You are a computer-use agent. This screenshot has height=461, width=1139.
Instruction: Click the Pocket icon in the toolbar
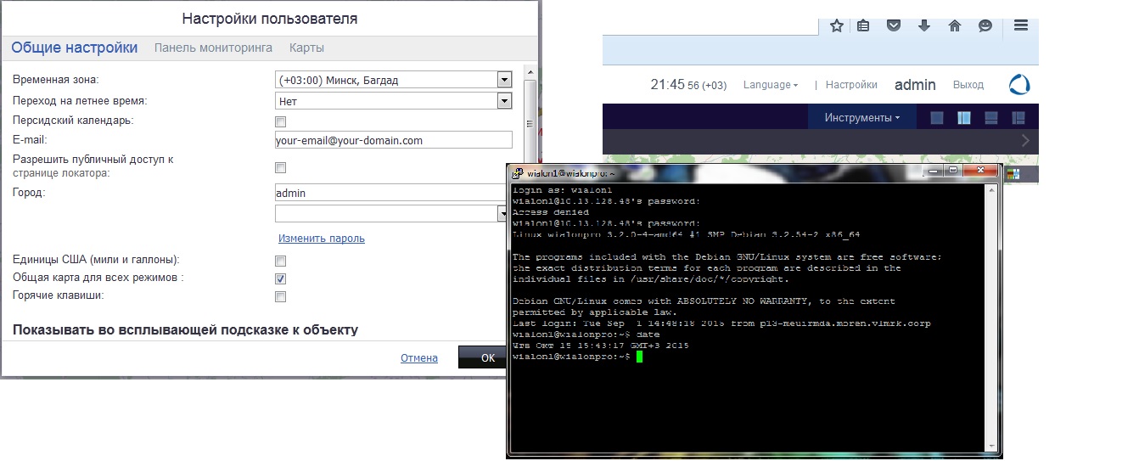pos(894,25)
